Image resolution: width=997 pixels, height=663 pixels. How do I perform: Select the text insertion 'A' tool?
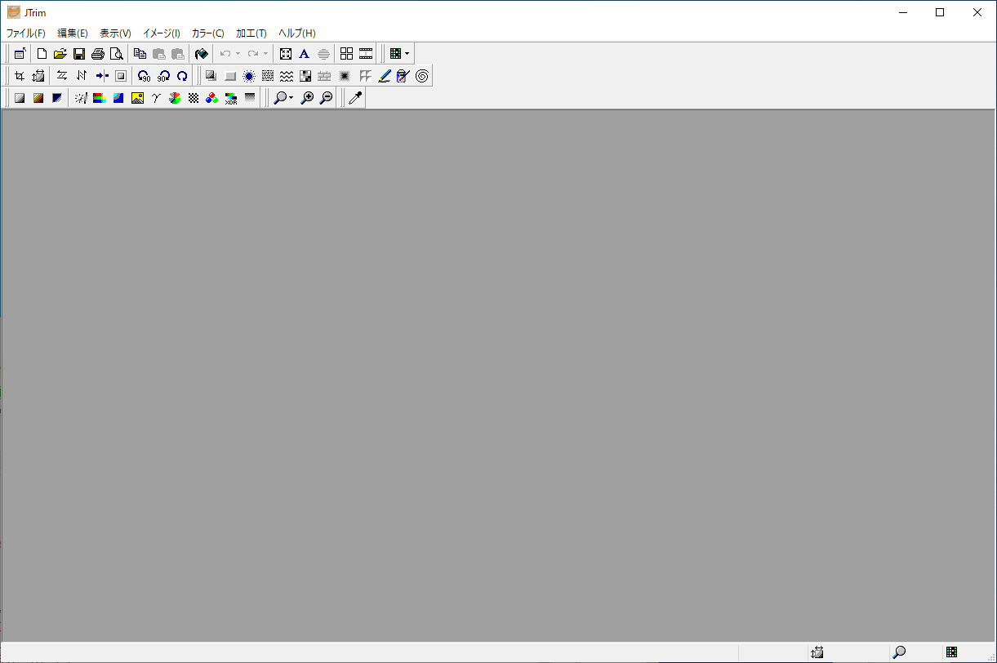tap(304, 54)
